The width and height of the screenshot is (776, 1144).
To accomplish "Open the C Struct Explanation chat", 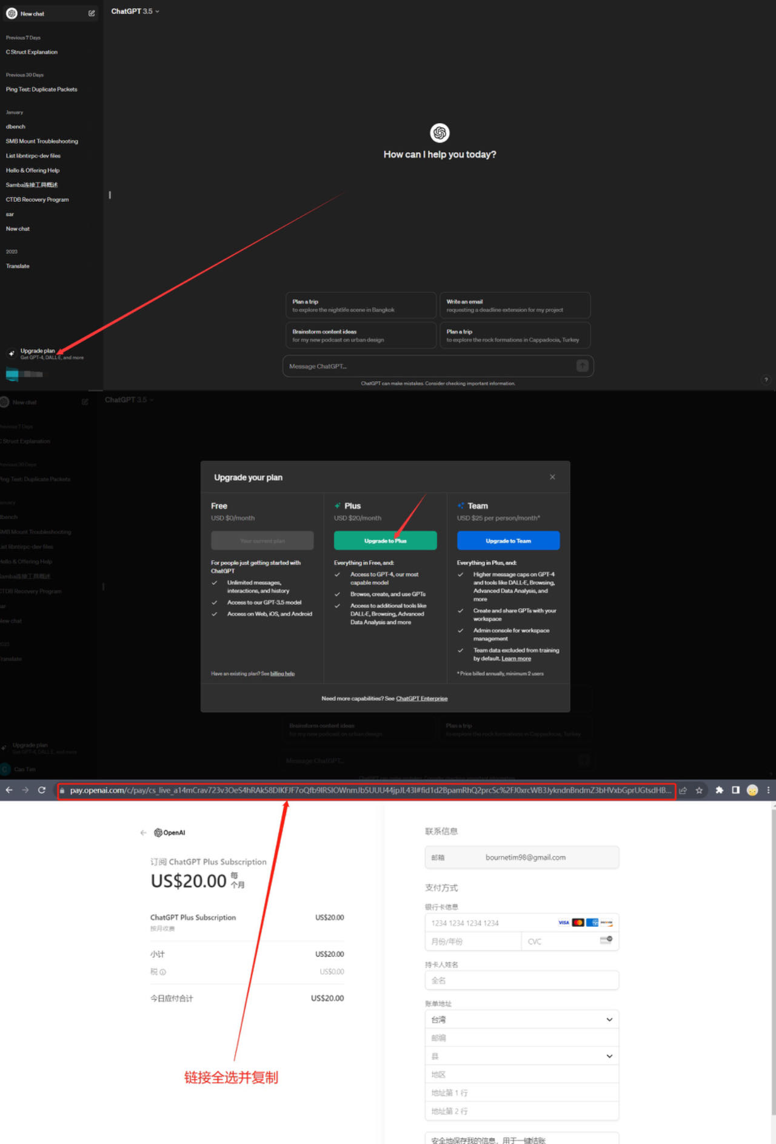I will click(x=32, y=52).
